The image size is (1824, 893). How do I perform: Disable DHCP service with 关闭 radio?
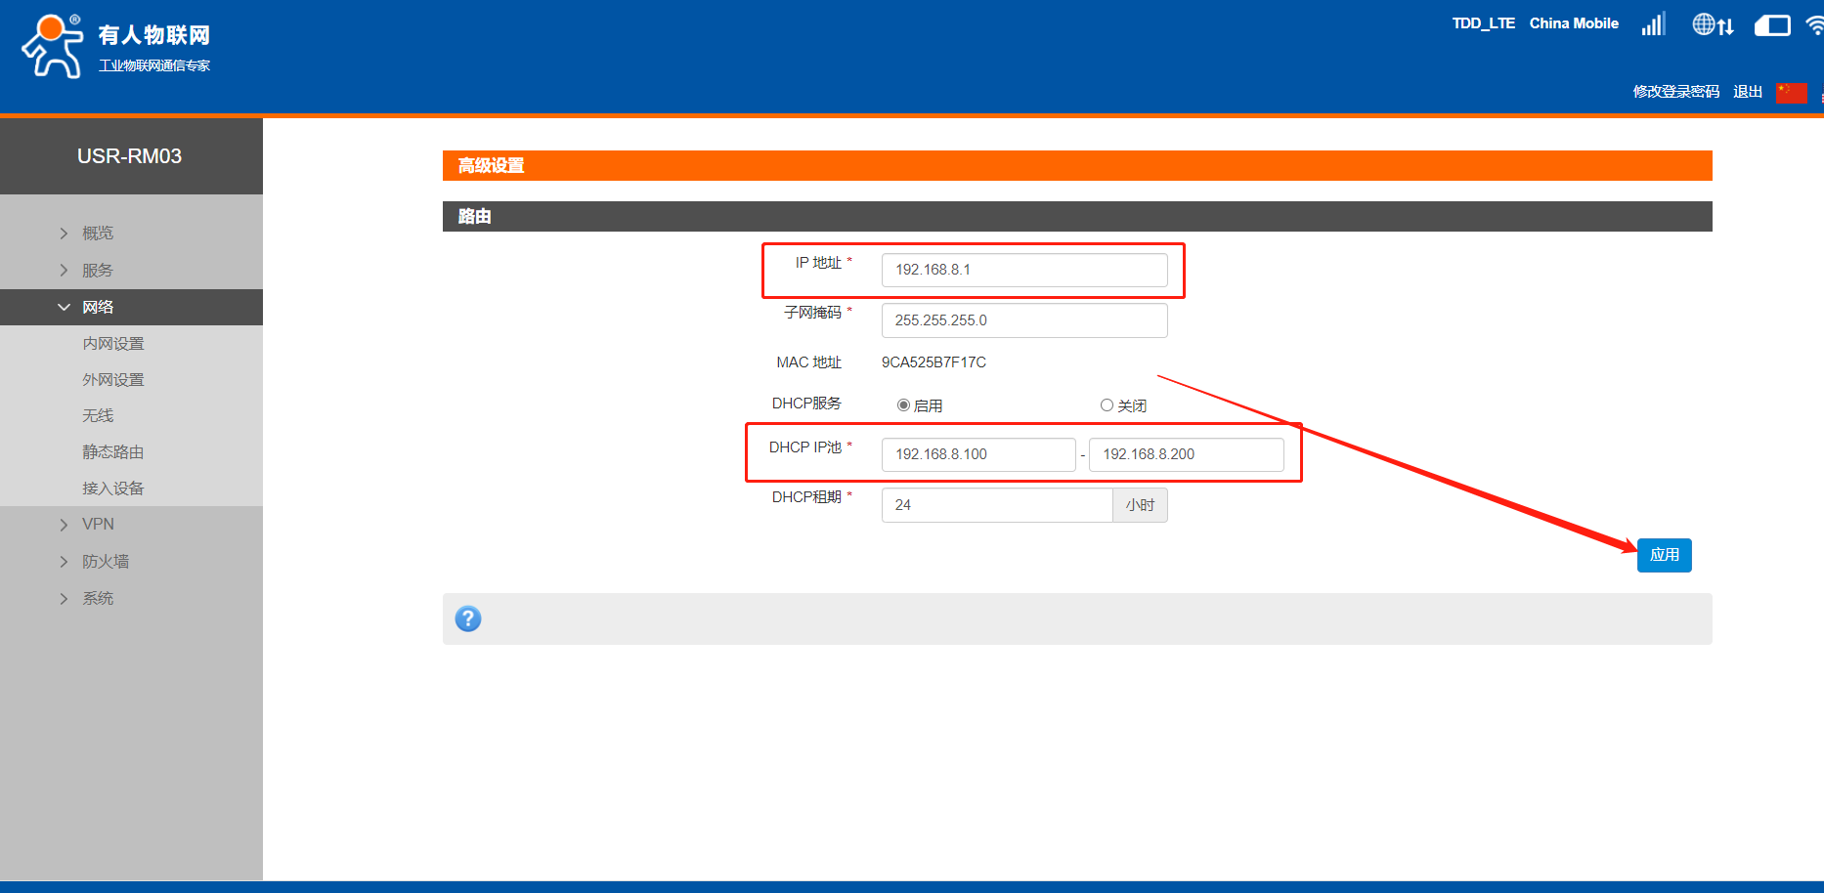(x=1107, y=405)
